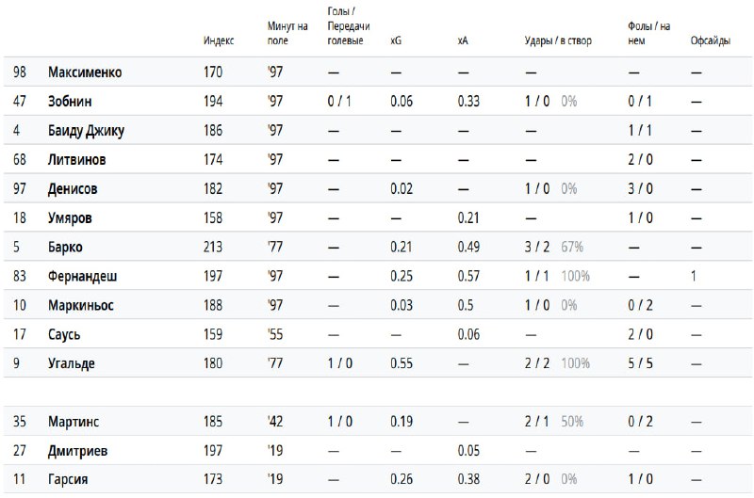Sort by Голы / Передачи голевые header
The height and width of the screenshot is (498, 754).
coord(346,26)
